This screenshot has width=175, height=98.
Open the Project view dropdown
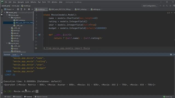click(x=9, y=9)
